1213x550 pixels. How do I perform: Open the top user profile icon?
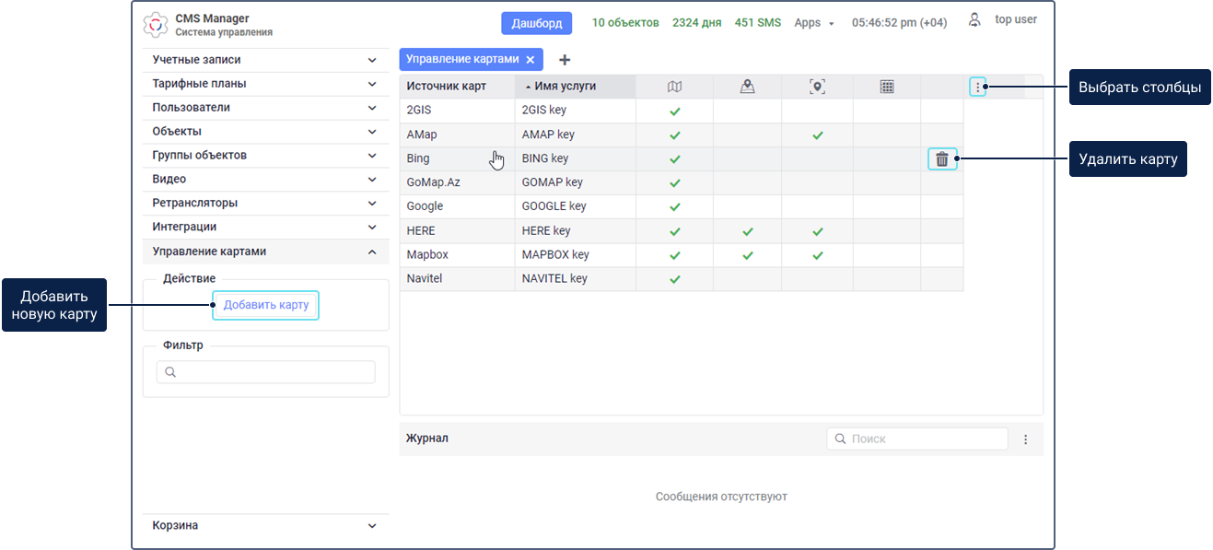[x=974, y=19]
